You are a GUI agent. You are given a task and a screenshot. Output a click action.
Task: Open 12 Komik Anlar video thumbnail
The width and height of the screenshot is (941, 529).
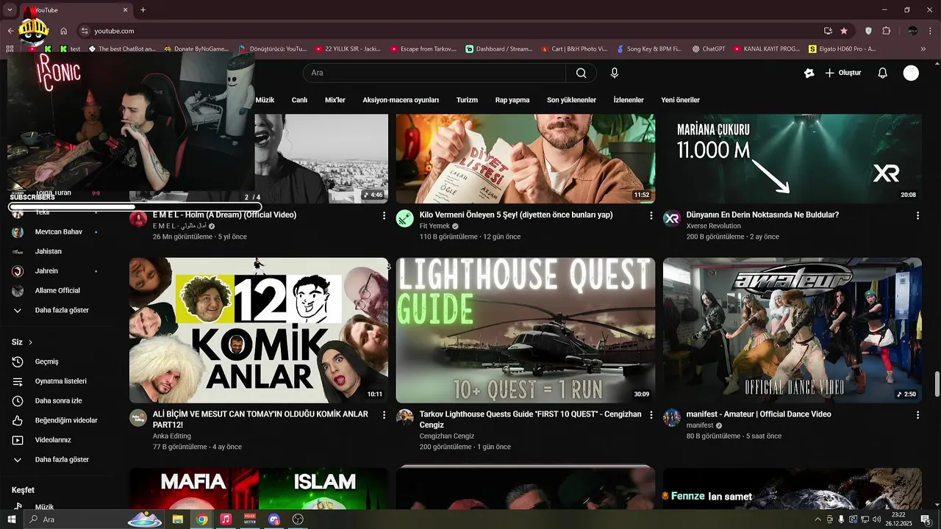click(x=259, y=330)
